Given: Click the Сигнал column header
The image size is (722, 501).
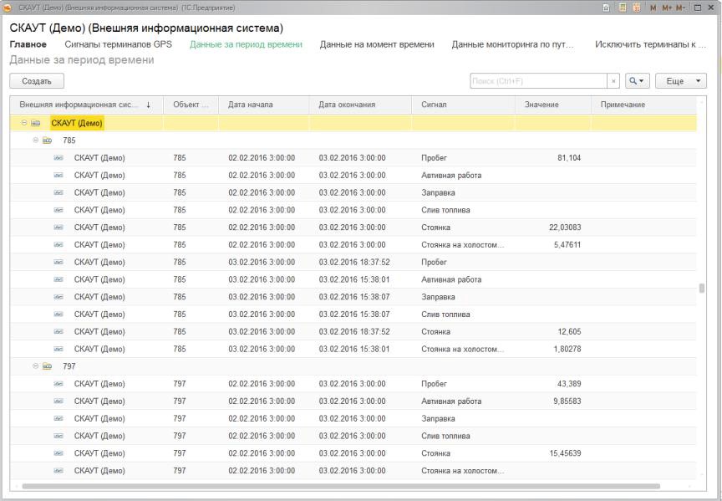Looking at the screenshot, I should (464, 105).
